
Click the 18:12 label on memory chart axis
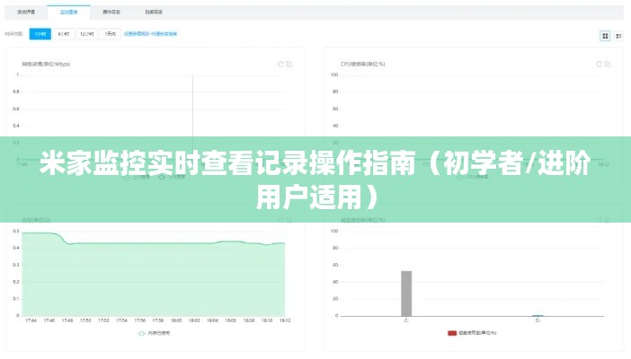coord(285,320)
